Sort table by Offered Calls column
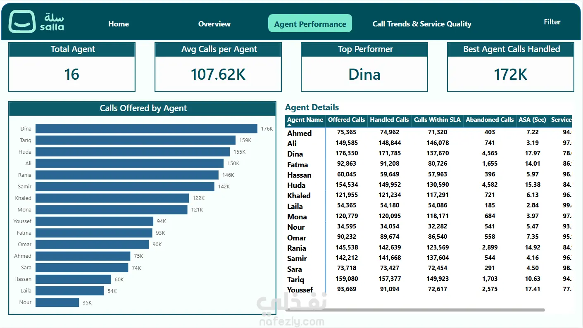Image resolution: width=583 pixels, height=328 pixels. [346, 120]
